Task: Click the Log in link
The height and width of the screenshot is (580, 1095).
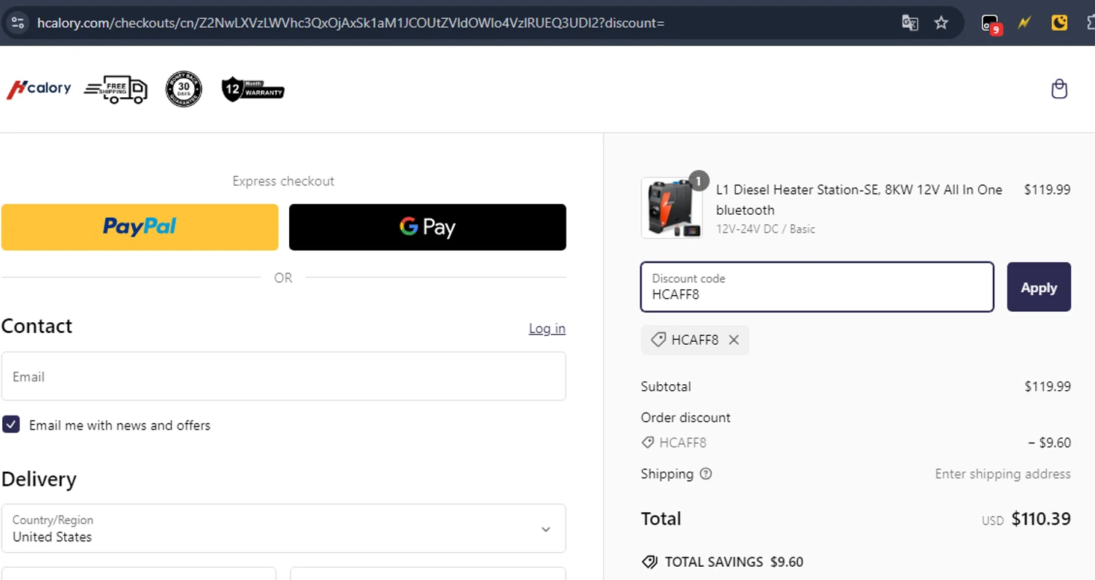Action: [547, 329]
